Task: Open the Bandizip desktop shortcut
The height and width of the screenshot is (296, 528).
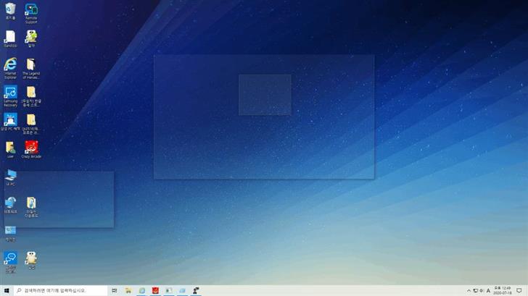Action: [x=10, y=38]
